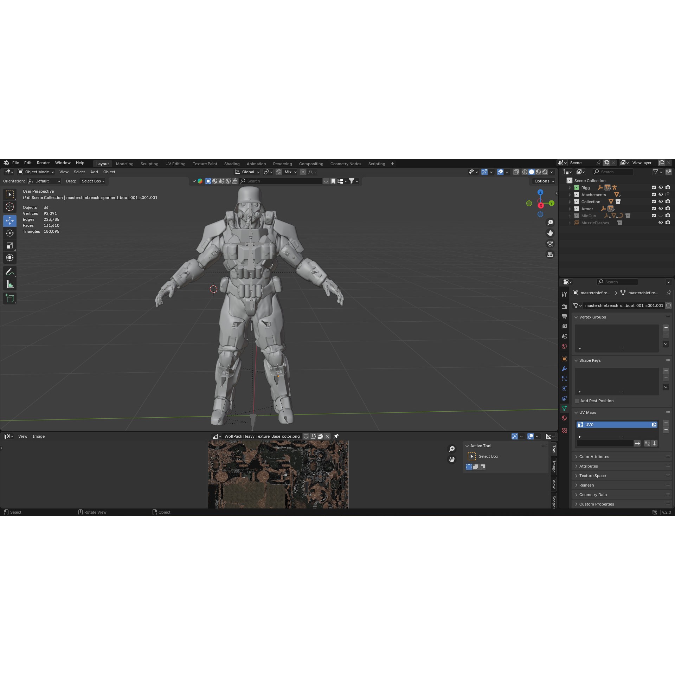Open the Texture properties tab
Screen dimensions: 675x675
click(564, 431)
